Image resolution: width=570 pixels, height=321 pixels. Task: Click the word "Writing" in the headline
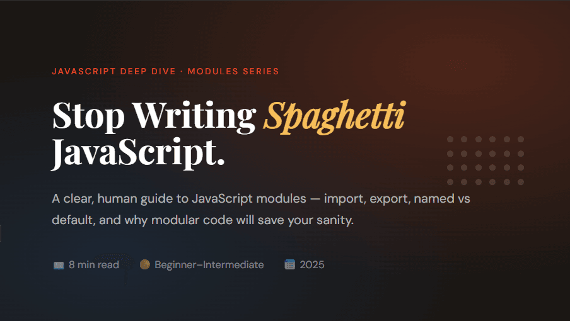coord(194,115)
